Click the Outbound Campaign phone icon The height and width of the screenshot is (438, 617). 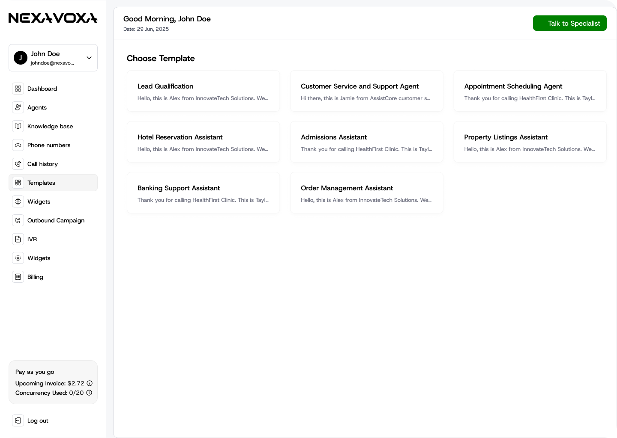pyautogui.click(x=18, y=220)
